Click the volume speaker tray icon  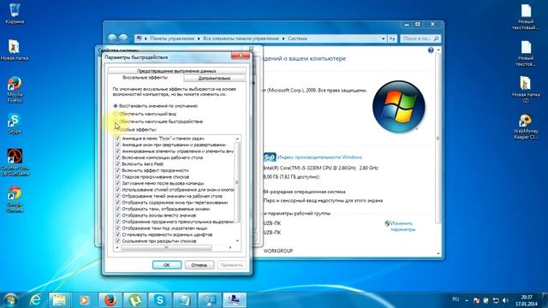505,300
